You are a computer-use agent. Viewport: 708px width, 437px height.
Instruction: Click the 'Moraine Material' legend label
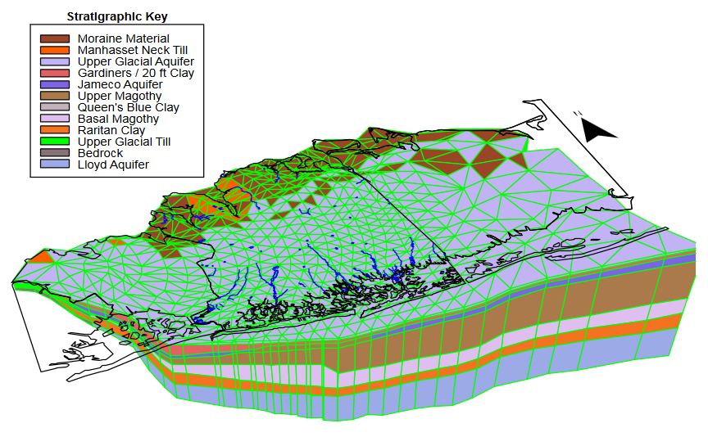(x=123, y=38)
